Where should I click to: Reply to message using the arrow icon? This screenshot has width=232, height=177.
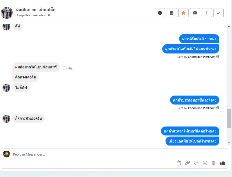click(x=71, y=68)
